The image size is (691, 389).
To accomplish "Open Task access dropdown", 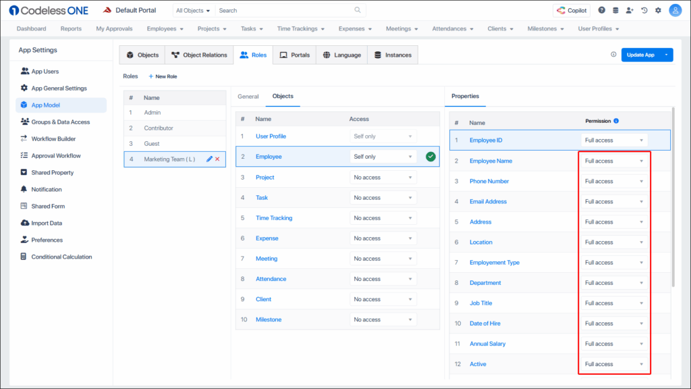I will 383,198.
